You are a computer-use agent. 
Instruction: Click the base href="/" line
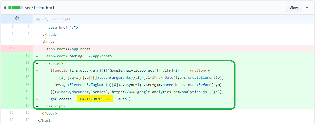pos(62,27)
